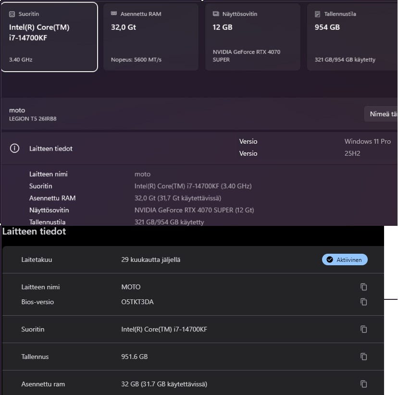The width and height of the screenshot is (398, 395).
Task: Select the 'Bios-versio' row label
Action: (x=37, y=302)
